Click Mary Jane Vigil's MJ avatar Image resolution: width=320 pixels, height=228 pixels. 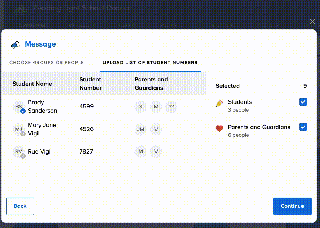click(19, 129)
